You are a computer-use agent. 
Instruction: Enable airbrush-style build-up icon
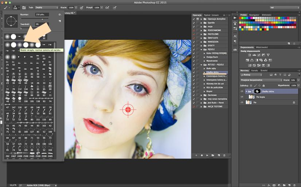pyautogui.click(x=107, y=8)
